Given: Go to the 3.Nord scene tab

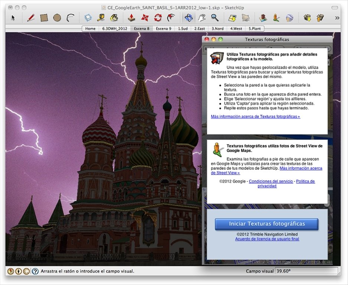Looking at the screenshot, I should (218, 28).
